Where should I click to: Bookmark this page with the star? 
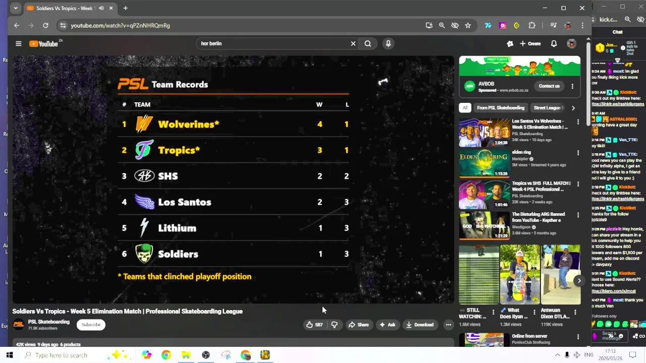[x=468, y=25]
